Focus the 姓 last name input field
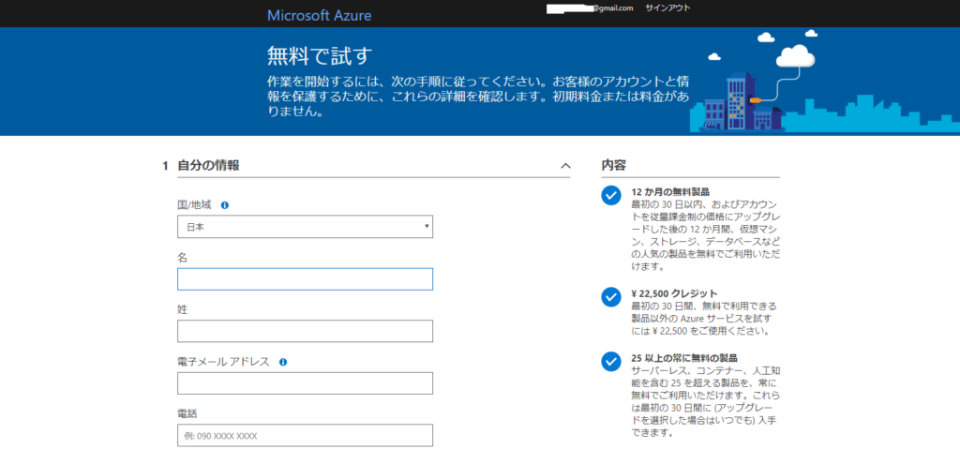 click(x=305, y=331)
